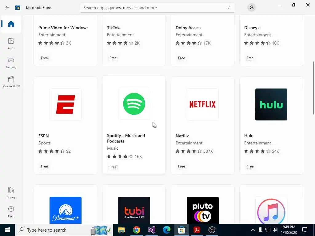Open the Help page
This screenshot has height=236, width=315.
point(11,212)
